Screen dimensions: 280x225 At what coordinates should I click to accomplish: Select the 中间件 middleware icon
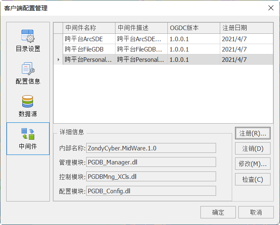click(28, 138)
